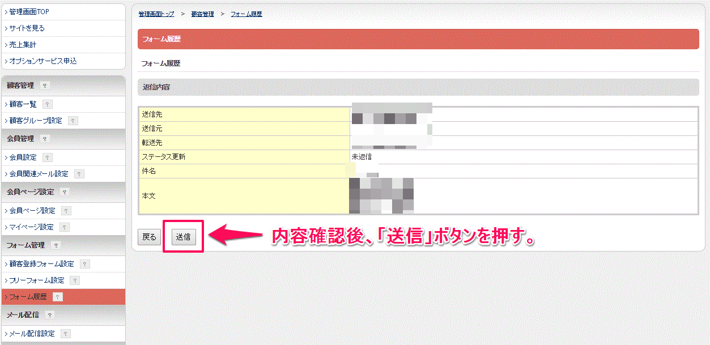710x345 pixels.
Task: Open help icon beside マイページ設定
Action: (x=65, y=227)
